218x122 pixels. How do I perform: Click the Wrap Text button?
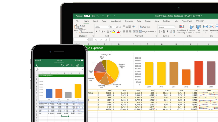(x=145, y=27)
